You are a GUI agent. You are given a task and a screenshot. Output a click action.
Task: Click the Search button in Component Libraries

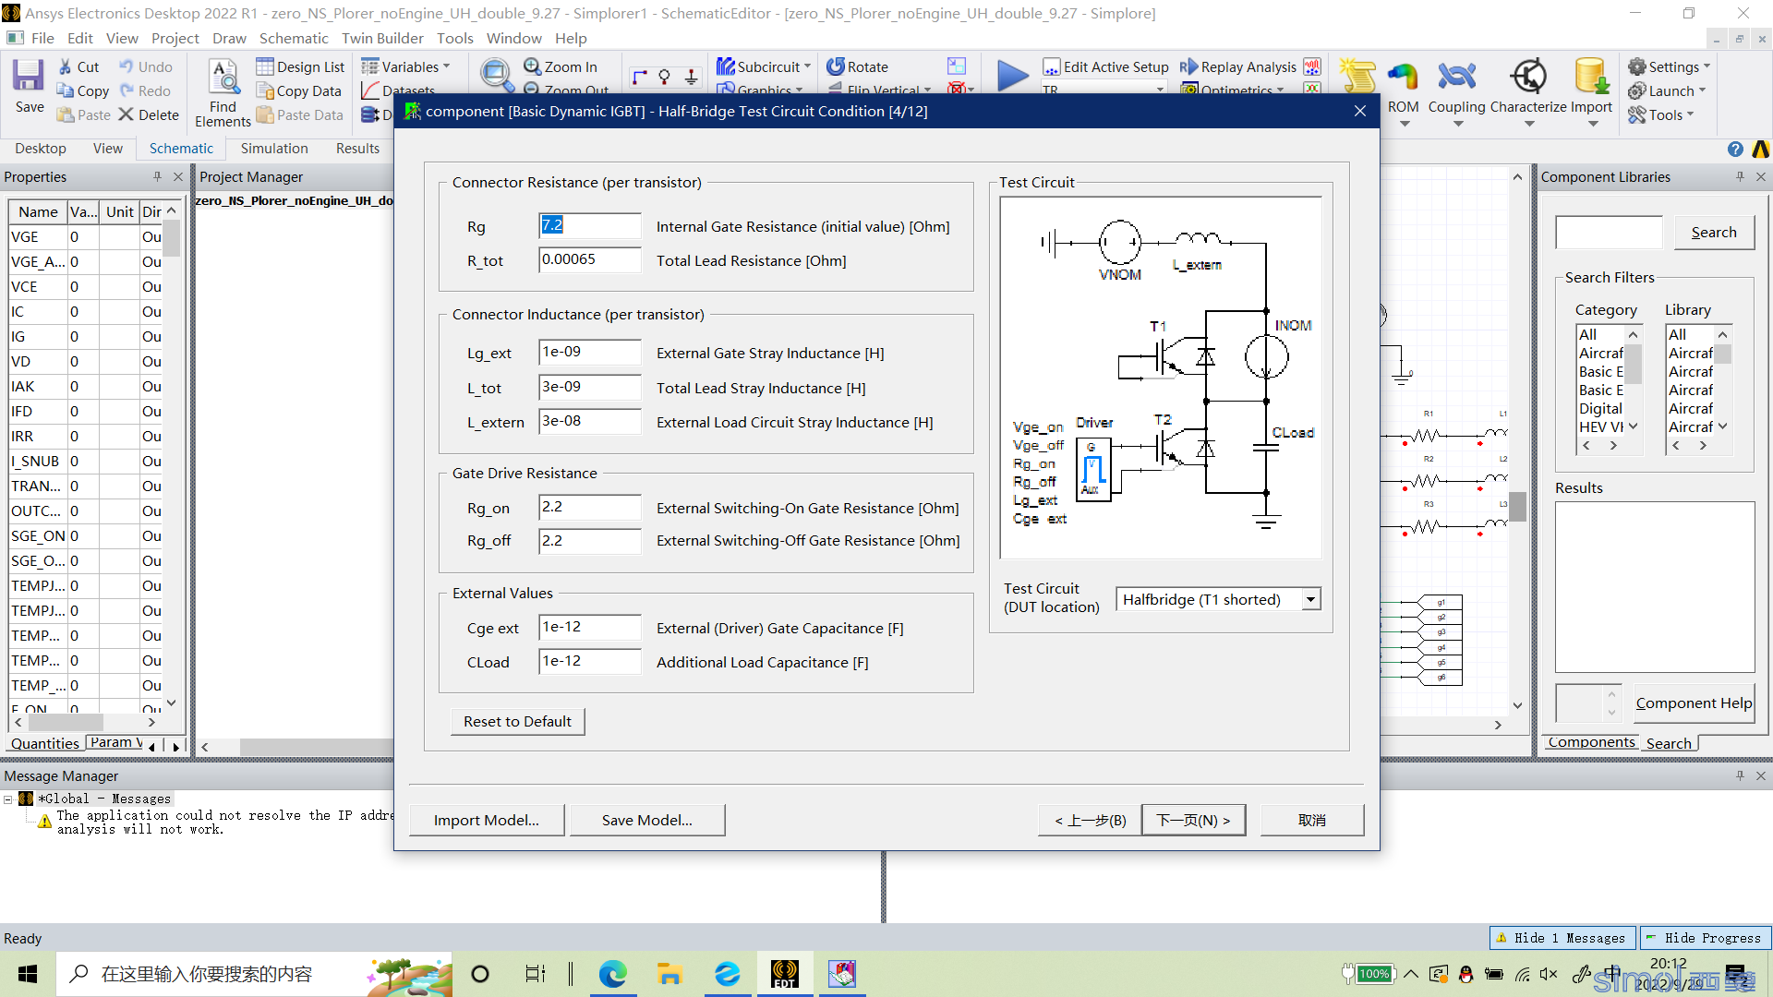pos(1714,233)
